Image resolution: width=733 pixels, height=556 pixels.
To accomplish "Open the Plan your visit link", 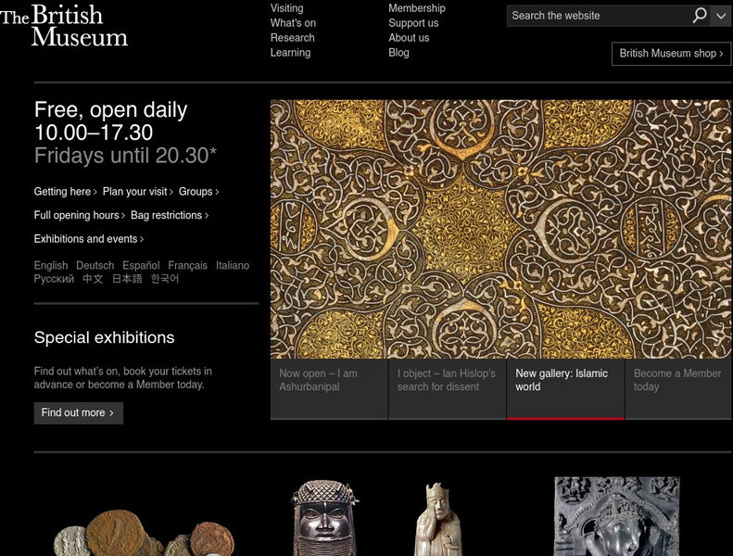I will (x=137, y=192).
